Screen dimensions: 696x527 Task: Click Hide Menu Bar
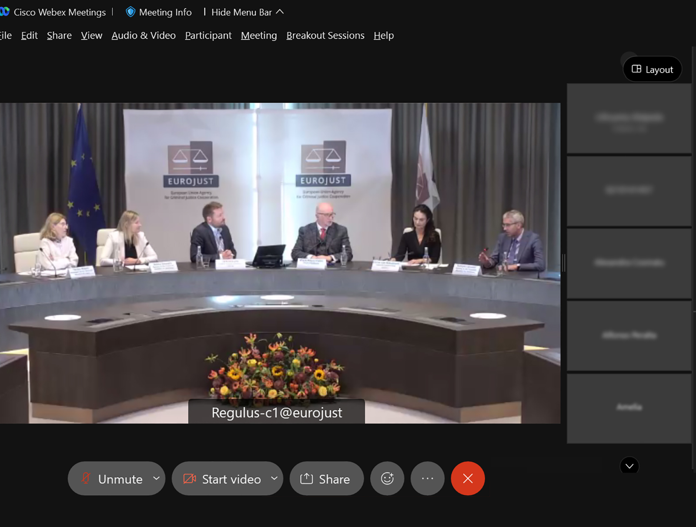[x=241, y=12]
